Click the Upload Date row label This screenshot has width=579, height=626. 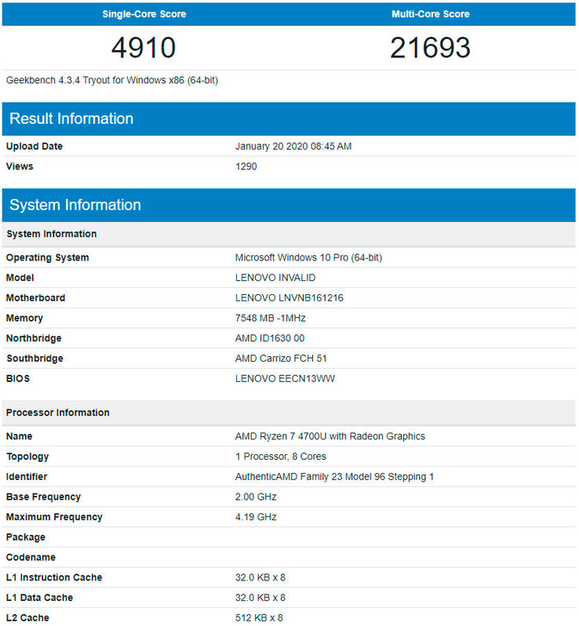[x=35, y=146]
